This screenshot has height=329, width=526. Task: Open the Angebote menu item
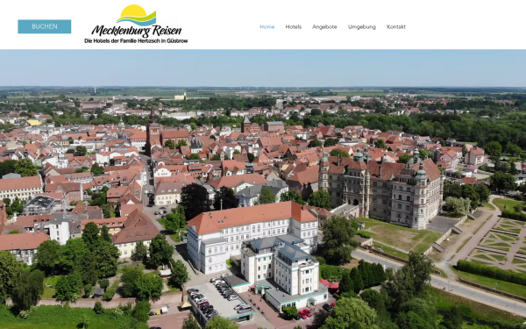[324, 27]
